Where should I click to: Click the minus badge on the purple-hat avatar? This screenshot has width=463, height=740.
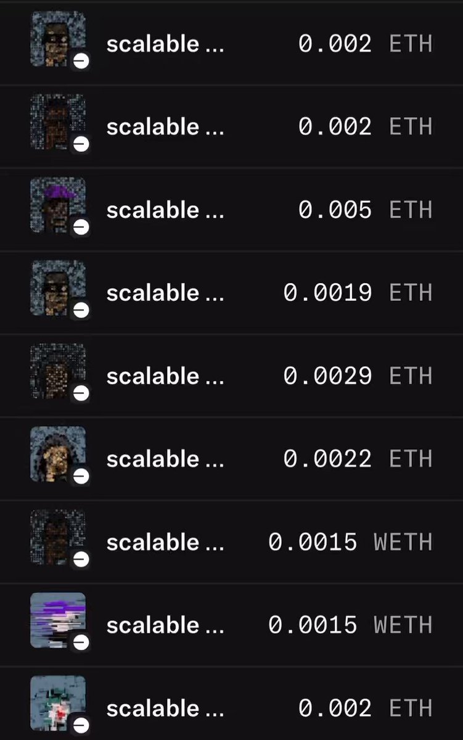81,227
